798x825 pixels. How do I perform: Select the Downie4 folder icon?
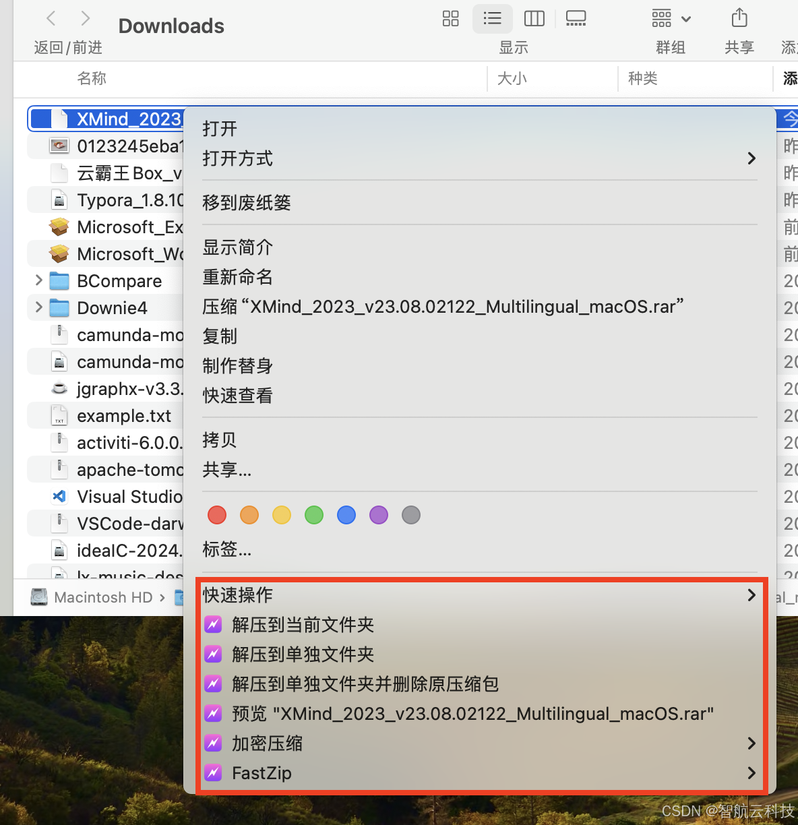coord(59,308)
